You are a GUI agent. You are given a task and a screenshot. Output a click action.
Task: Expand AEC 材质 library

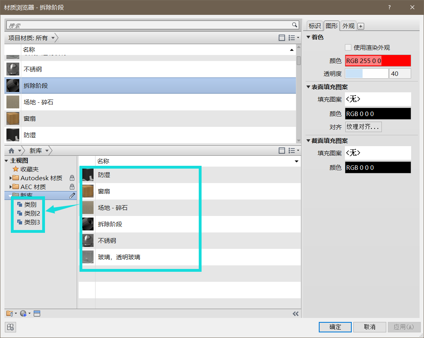coord(10,187)
